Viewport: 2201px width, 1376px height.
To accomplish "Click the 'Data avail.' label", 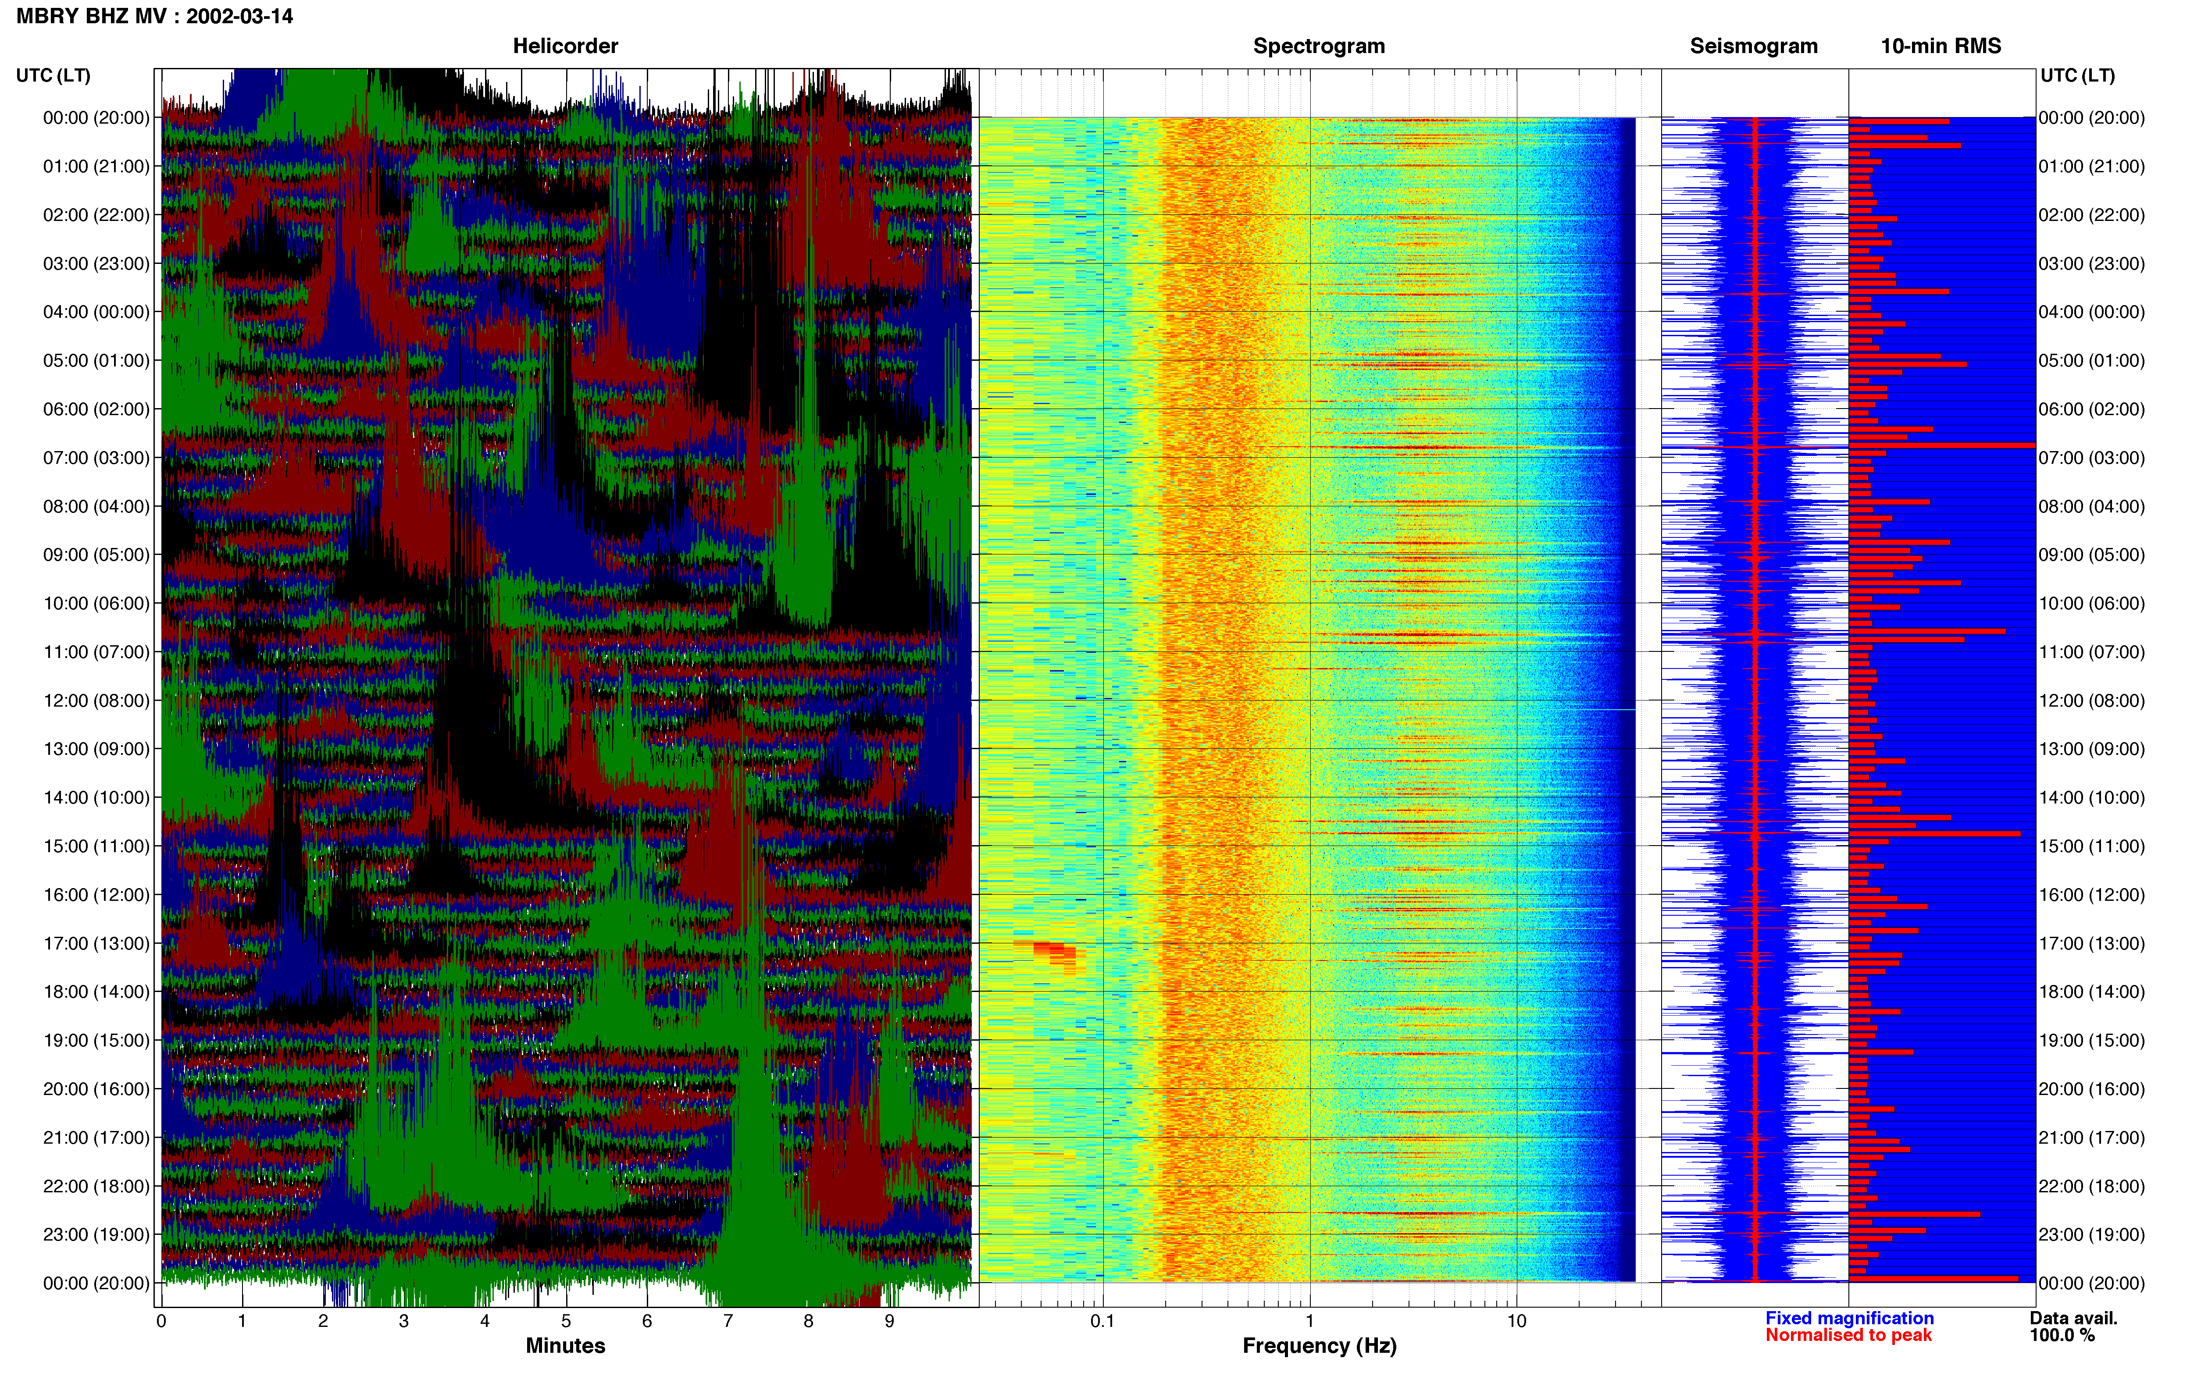I will pos(2073,1319).
